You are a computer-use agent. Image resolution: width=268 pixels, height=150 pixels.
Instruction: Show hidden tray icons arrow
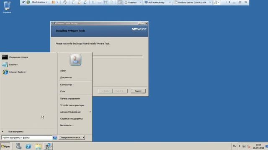point(240,146)
